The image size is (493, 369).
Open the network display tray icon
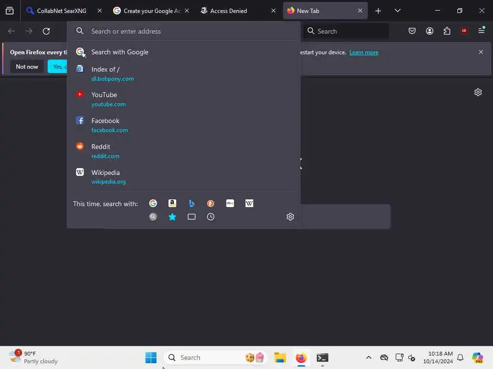(399, 357)
